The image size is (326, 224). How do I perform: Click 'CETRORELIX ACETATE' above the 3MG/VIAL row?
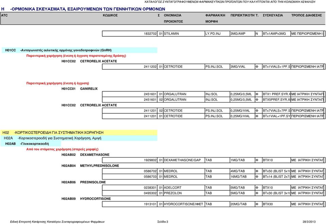[98, 61]
